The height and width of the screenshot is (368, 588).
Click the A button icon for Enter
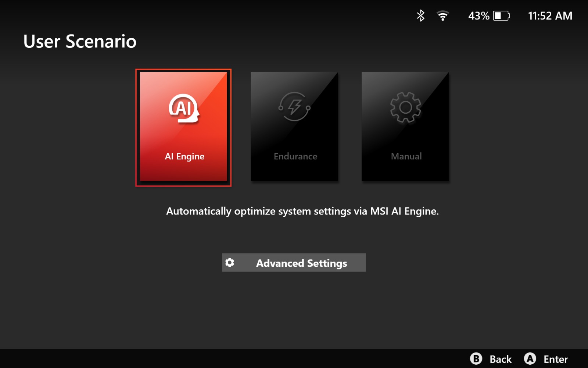[x=530, y=359]
